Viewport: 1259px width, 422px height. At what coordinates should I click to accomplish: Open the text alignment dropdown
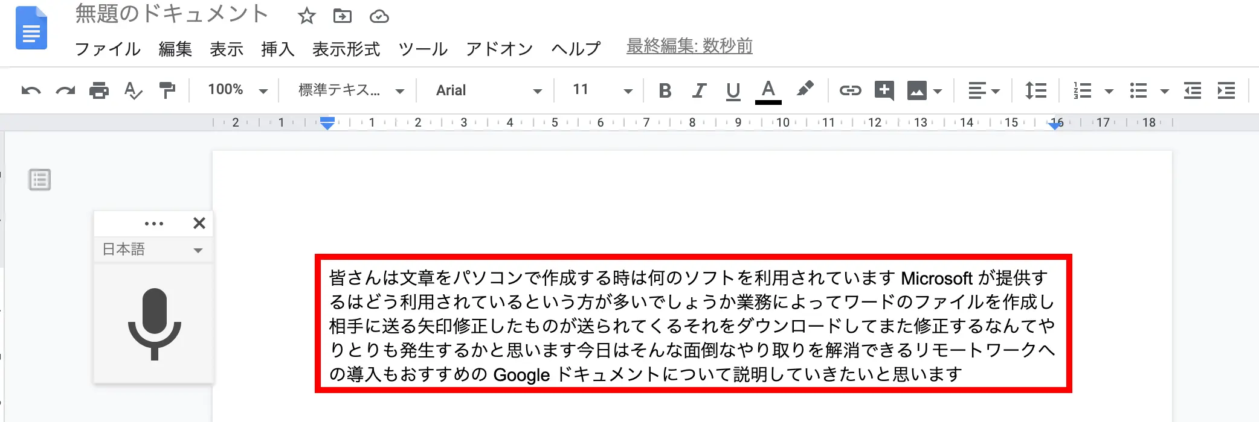coord(984,91)
